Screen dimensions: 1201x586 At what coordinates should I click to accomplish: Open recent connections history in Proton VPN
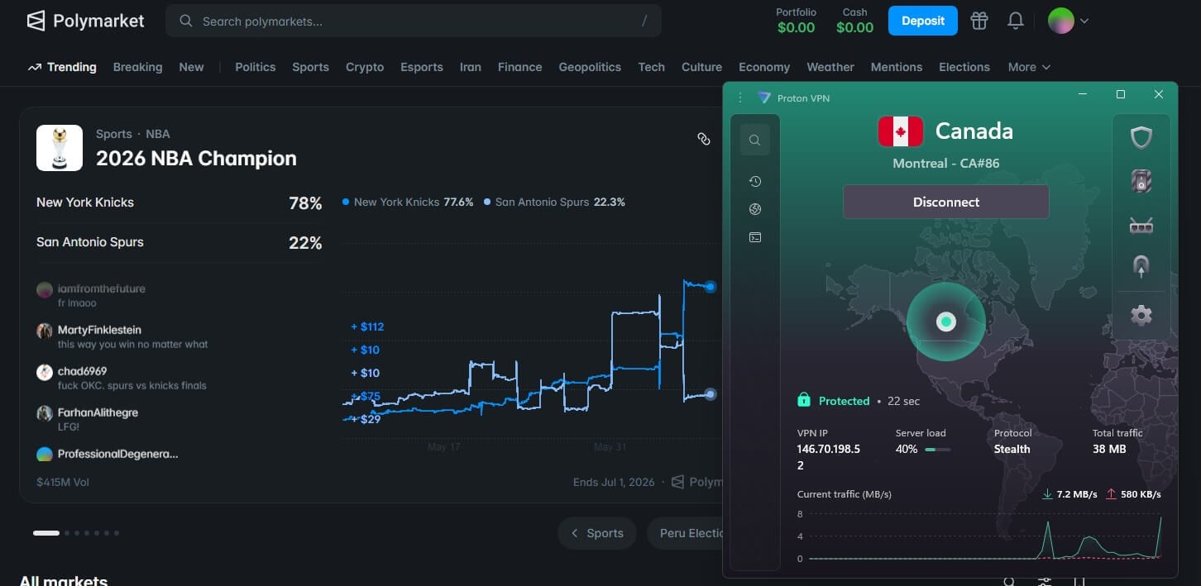[754, 181]
